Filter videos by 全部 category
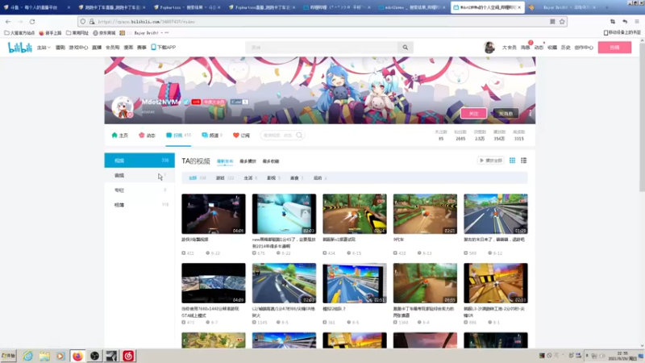 [x=197, y=177]
